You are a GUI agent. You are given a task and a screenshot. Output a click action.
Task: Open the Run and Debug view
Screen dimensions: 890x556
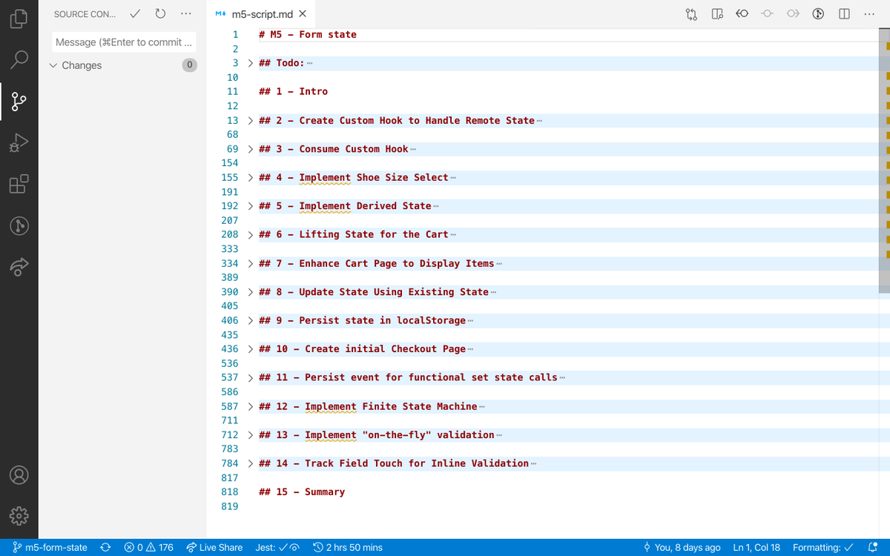coord(19,142)
